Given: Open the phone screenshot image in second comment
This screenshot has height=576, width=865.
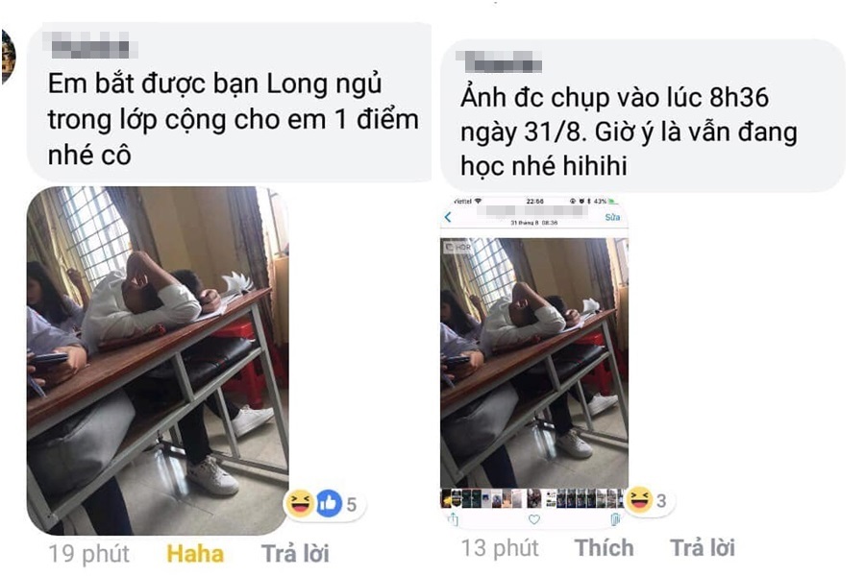Looking at the screenshot, I should click(x=534, y=363).
